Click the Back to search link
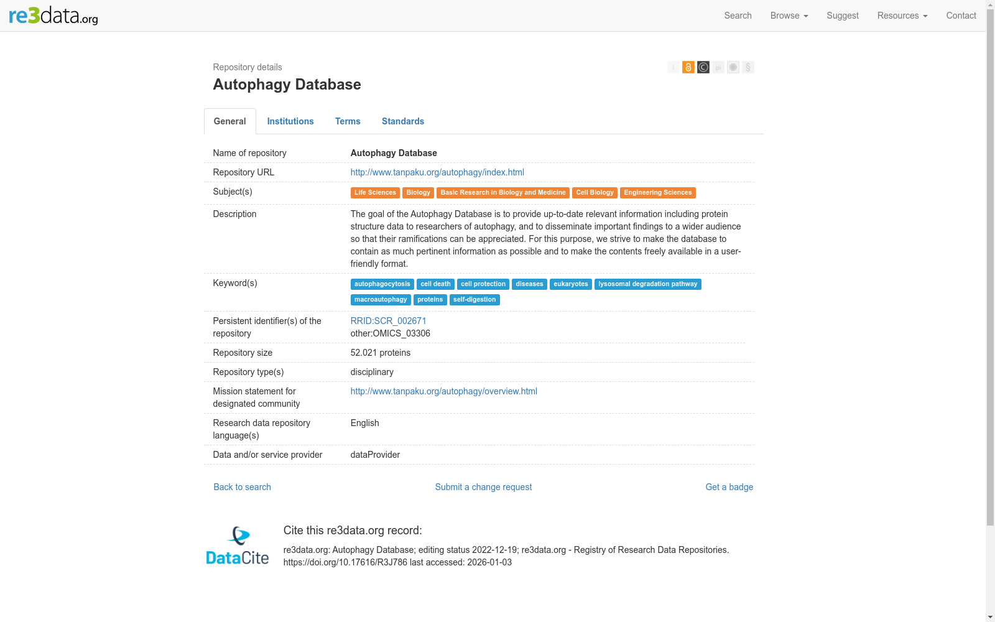 click(243, 487)
